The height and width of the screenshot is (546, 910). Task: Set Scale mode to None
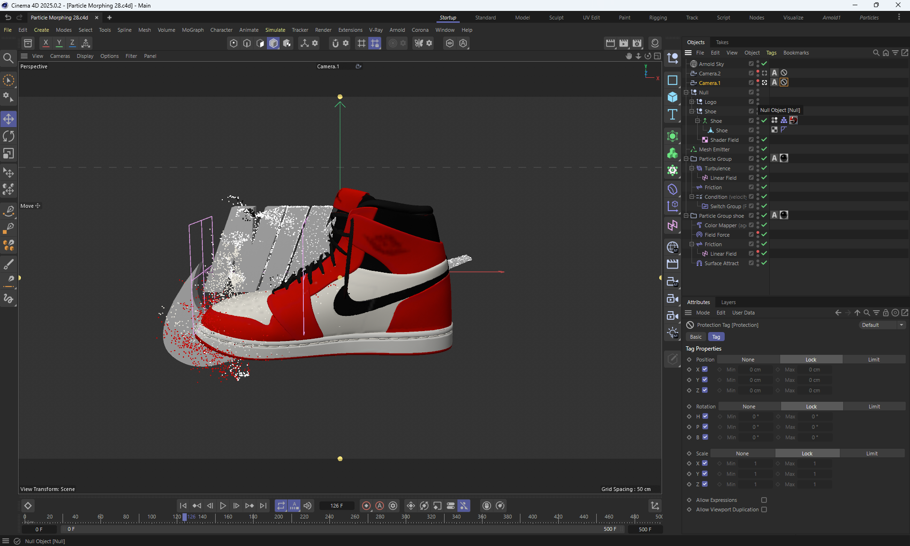tap(742, 453)
